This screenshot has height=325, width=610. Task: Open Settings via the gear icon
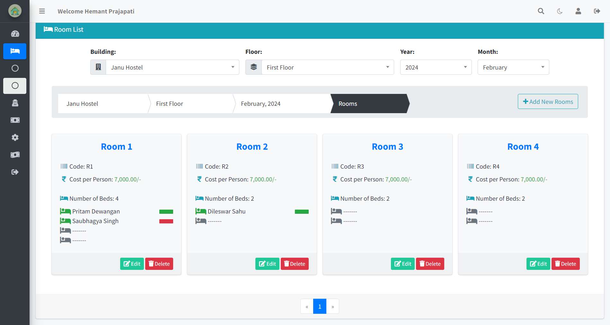(15, 137)
